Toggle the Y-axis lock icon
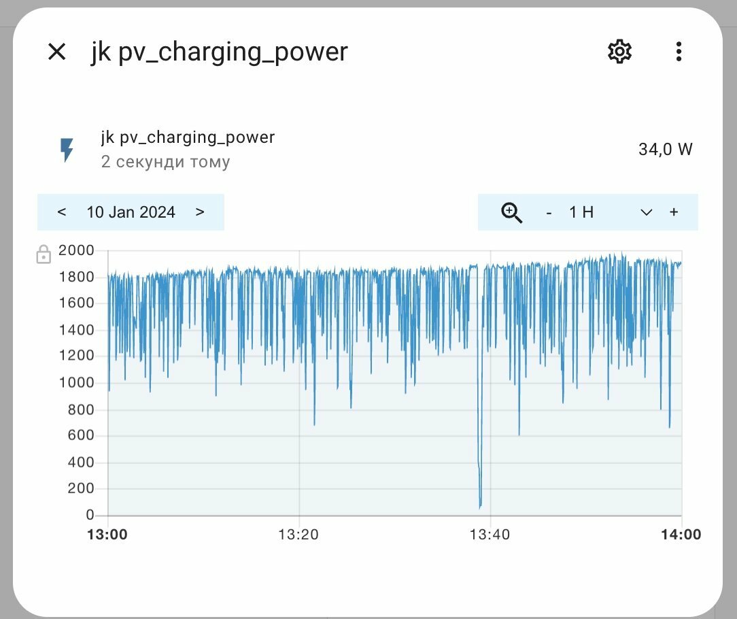Viewport: 737px width, 619px height. coord(44,254)
